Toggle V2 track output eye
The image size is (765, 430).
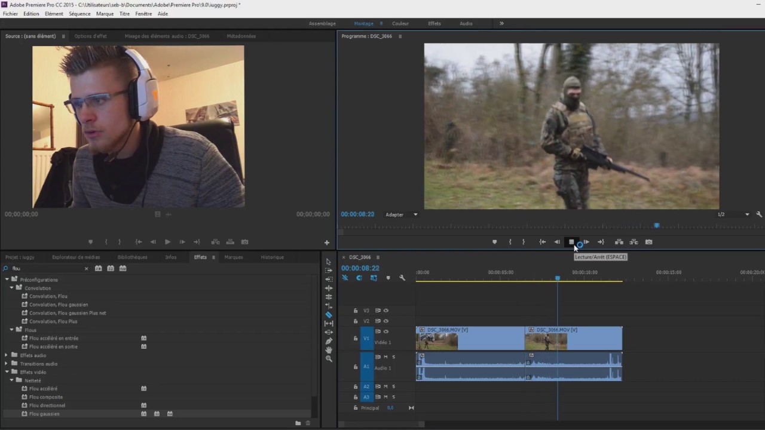[386, 321]
